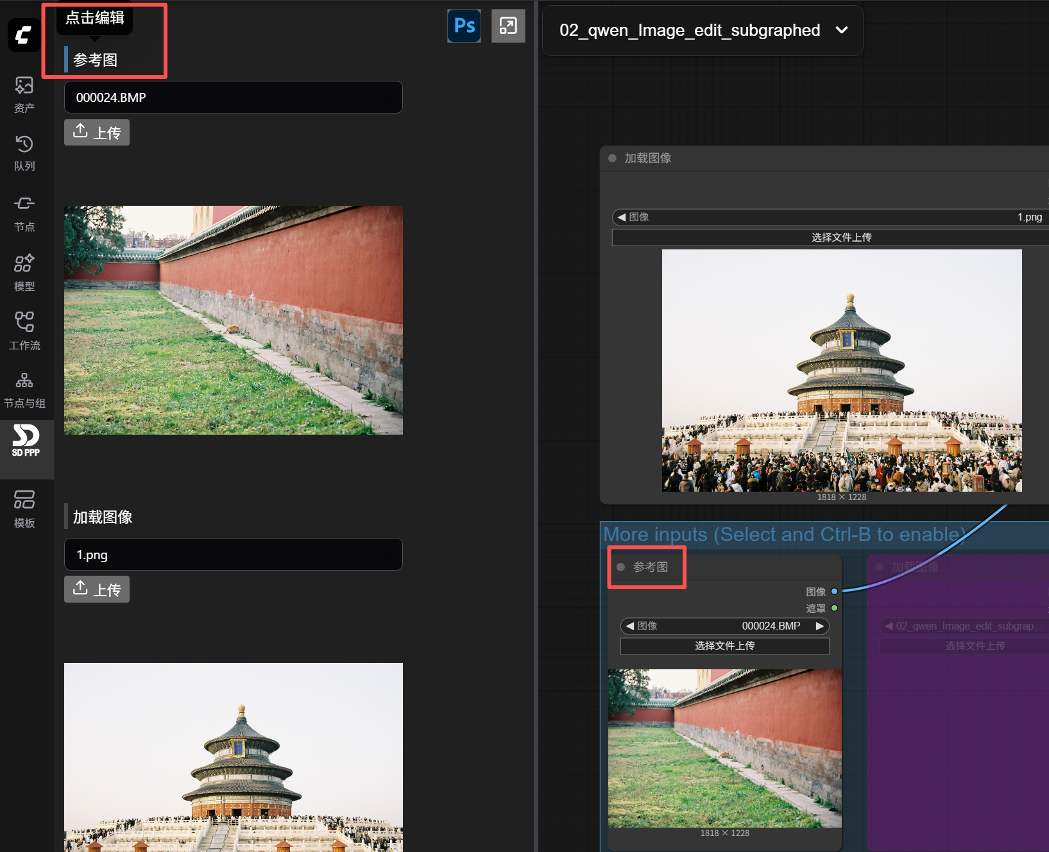Screen dimensions: 1049x852
Task: Toggle collapse dot on 加载图像 node
Action: [612, 158]
